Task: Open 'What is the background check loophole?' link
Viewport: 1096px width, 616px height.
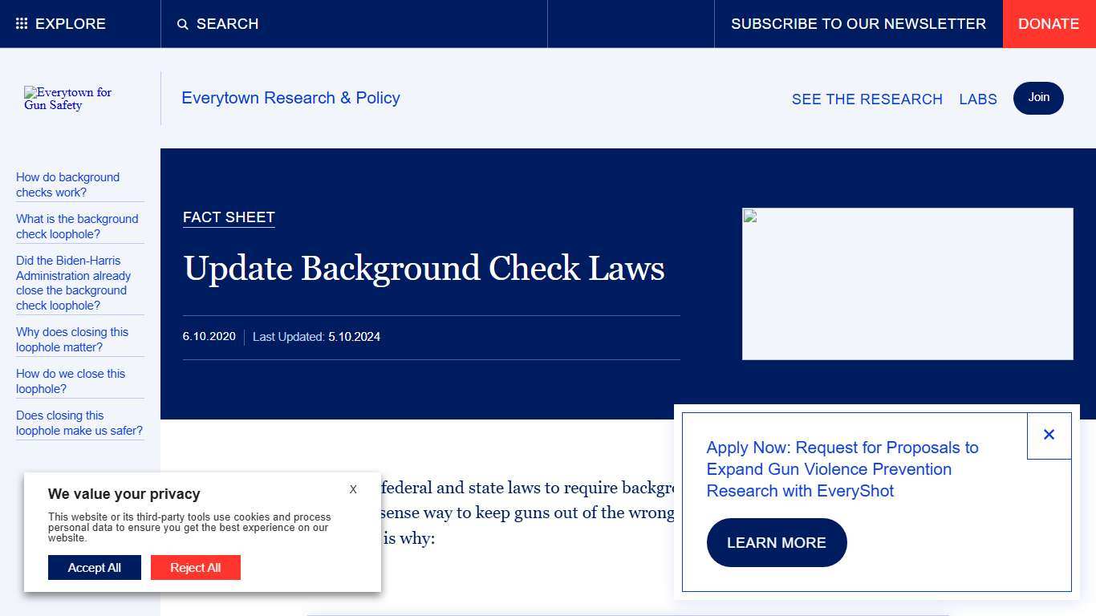Action: pyautogui.click(x=77, y=226)
